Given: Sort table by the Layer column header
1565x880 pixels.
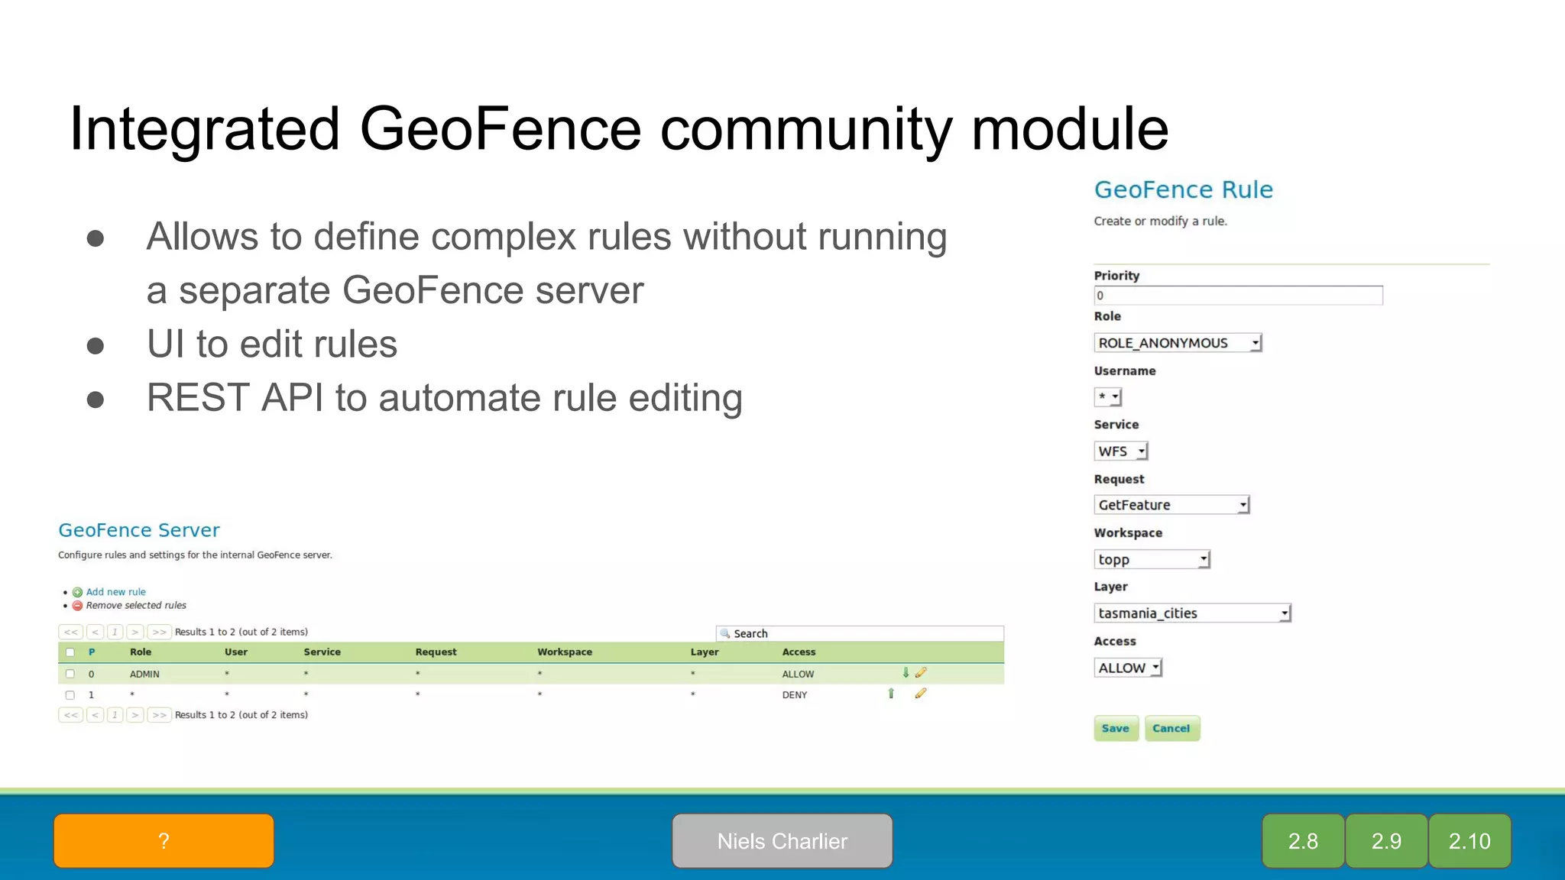Looking at the screenshot, I should point(705,652).
